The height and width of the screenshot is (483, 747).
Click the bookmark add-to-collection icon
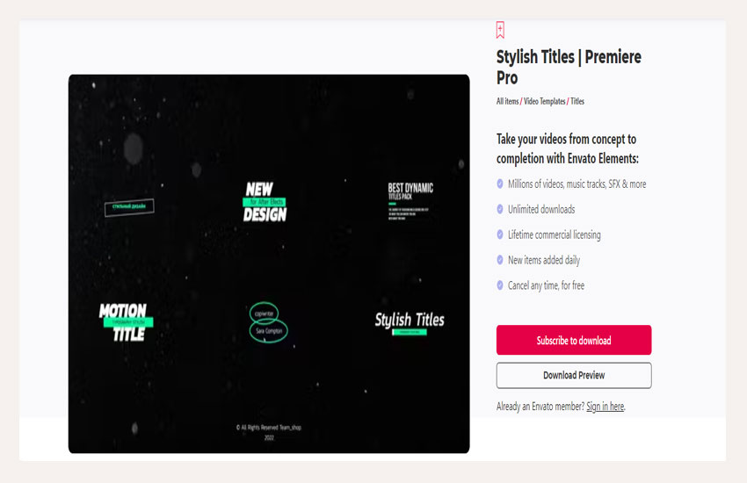coord(500,30)
